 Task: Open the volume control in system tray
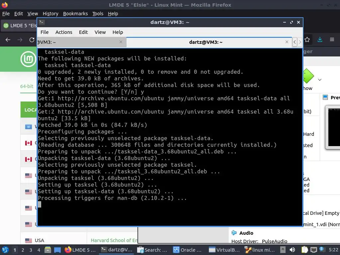(x=292, y=250)
